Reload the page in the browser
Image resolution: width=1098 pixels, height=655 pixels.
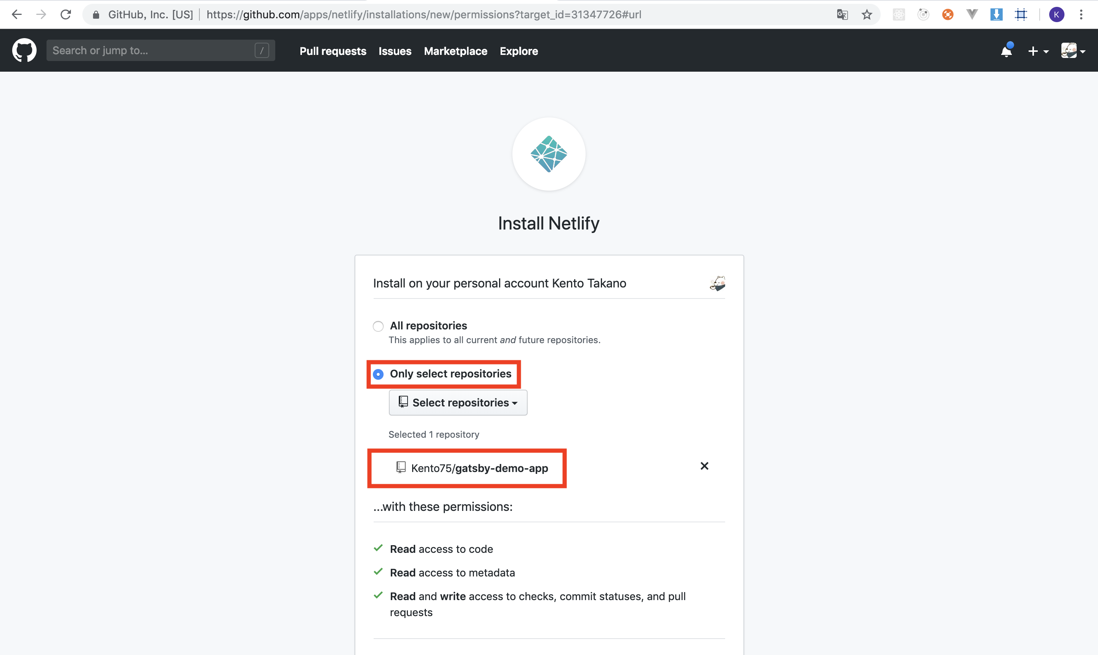click(x=66, y=14)
